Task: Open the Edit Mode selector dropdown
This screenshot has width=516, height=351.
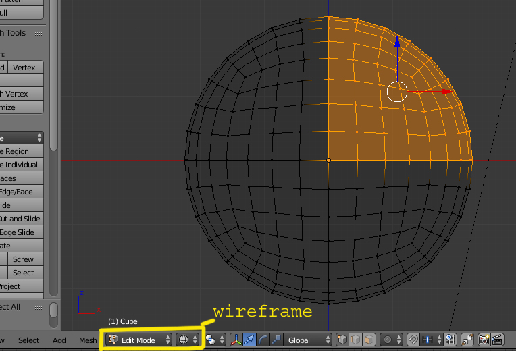Action: (139, 340)
